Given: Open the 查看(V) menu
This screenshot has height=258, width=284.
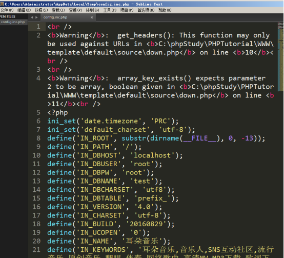Looking at the screenshot, I should click(x=75, y=10).
